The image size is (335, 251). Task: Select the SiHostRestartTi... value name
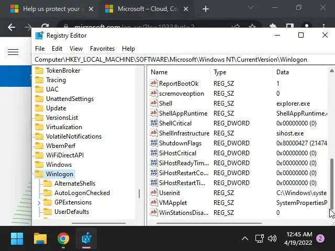pyautogui.click(x=182, y=183)
